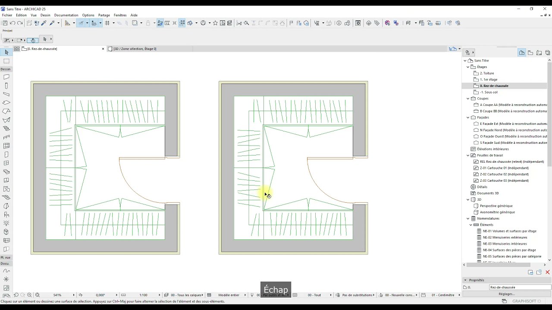The image size is (552, 310).
Task: Select the Slab tool in the toolbox
Action: [6, 102]
